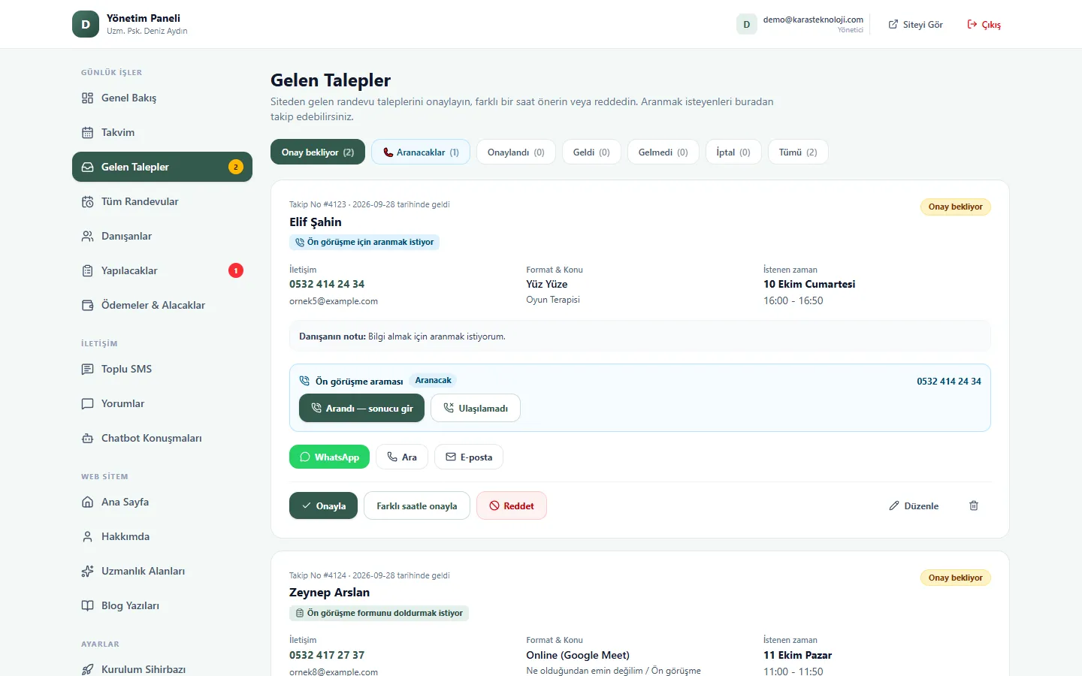Screen dimensions: 1082x676
Task: Click the Genel Bakış grid icon
Action: [87, 98]
